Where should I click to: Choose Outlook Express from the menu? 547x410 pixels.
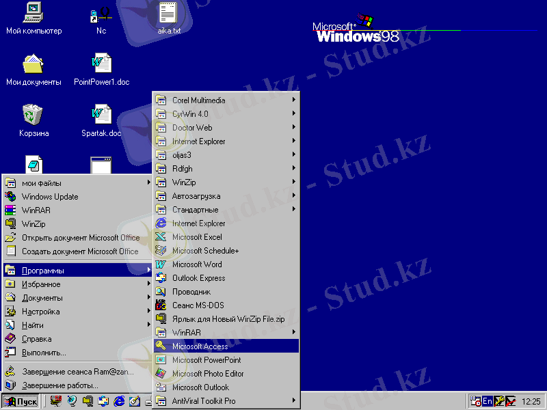198,278
